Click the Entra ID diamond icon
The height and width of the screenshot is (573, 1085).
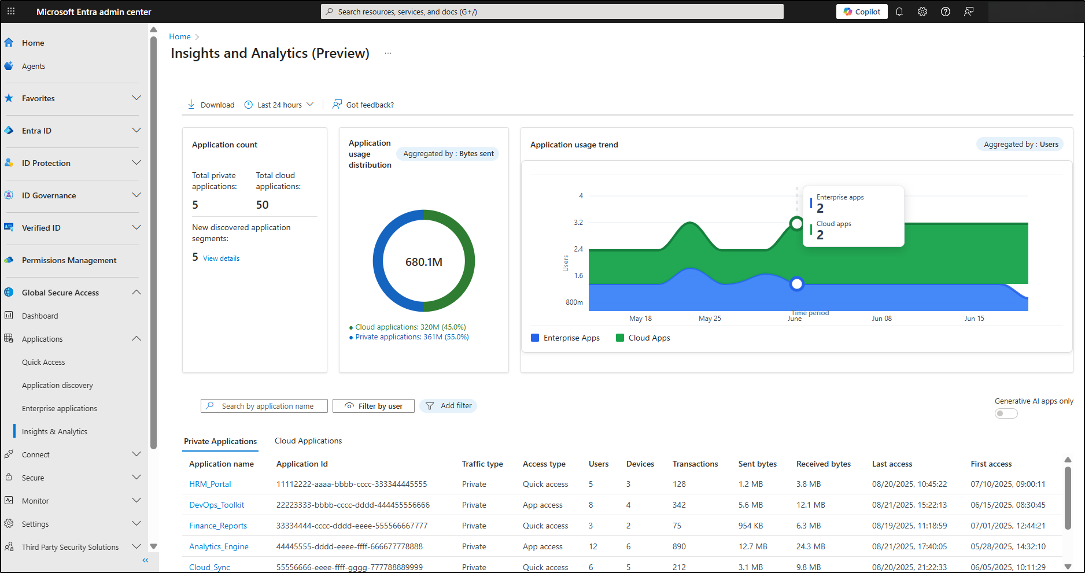(x=9, y=131)
